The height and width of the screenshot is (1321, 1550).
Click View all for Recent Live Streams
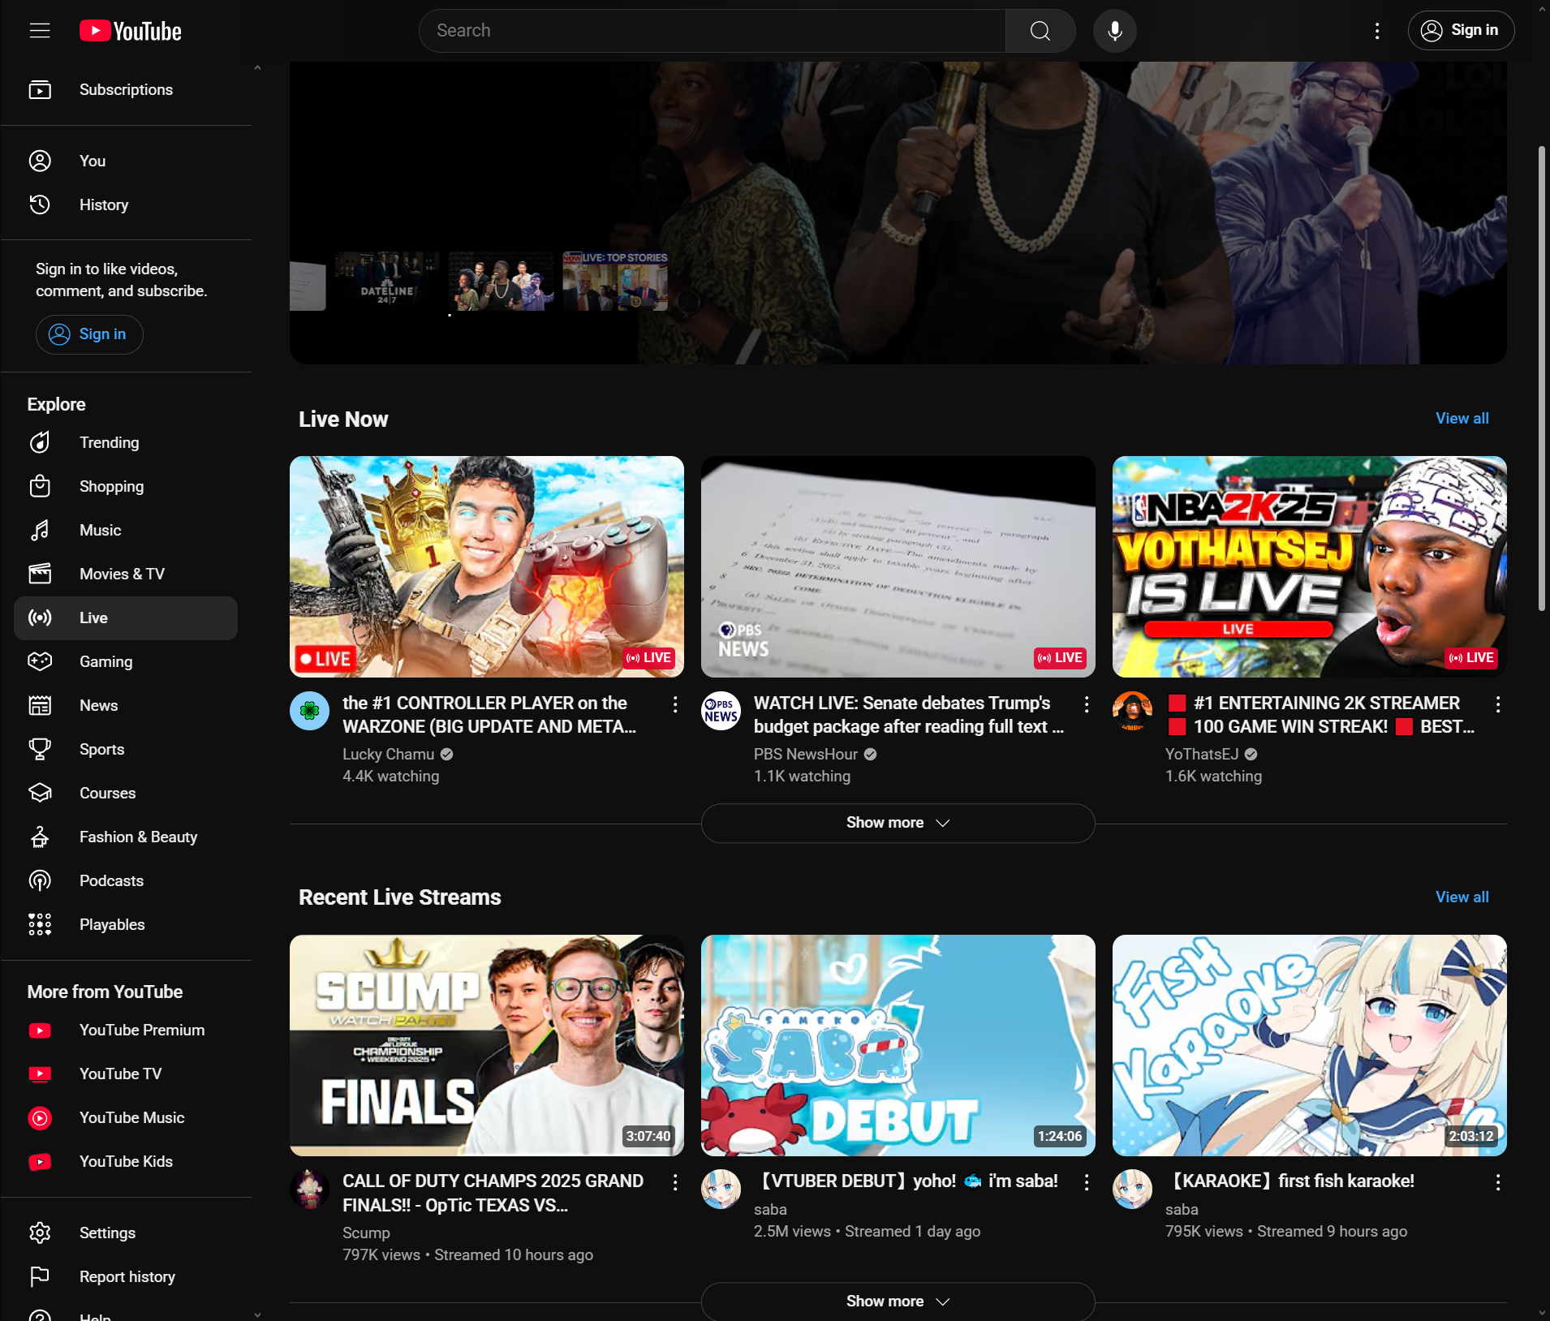point(1462,897)
